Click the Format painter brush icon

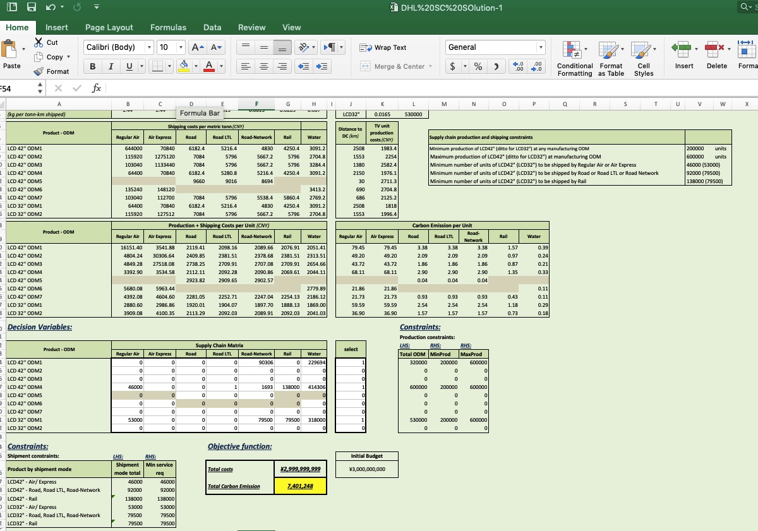point(39,71)
